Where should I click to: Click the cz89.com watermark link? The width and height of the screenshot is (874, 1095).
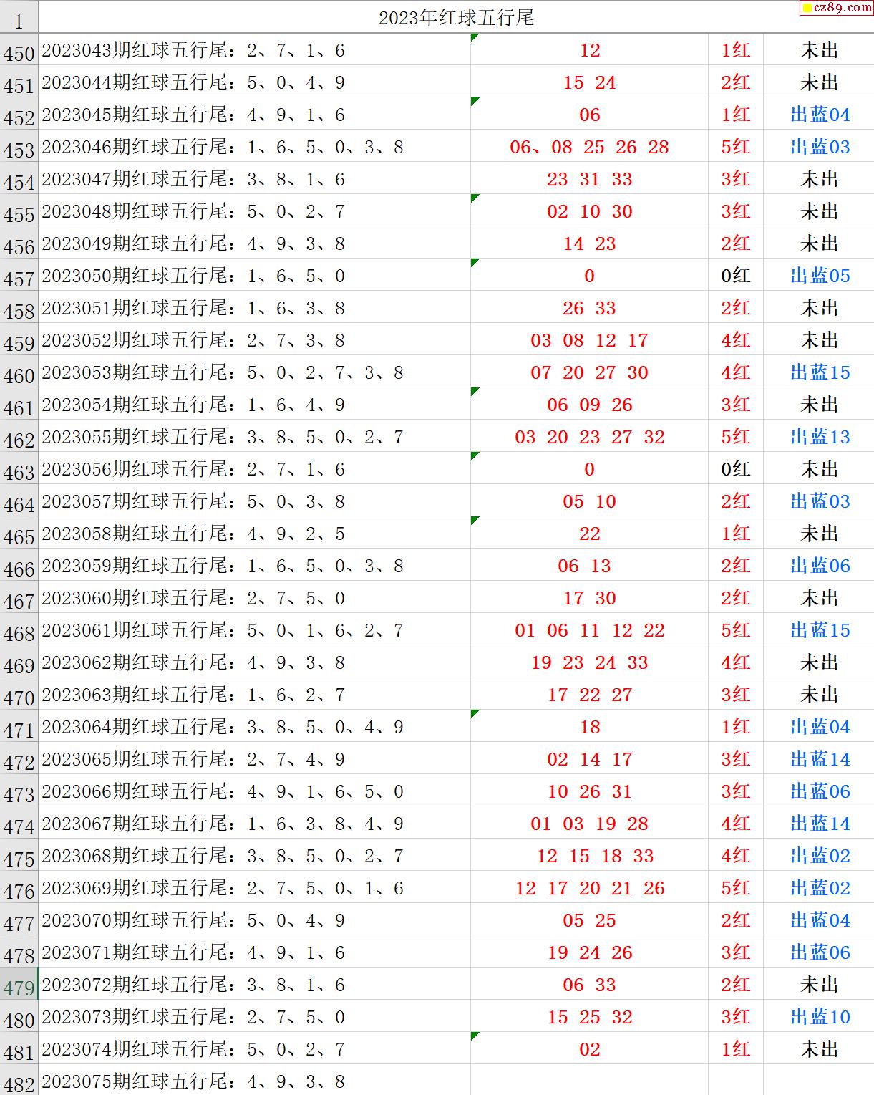tap(836, 8)
